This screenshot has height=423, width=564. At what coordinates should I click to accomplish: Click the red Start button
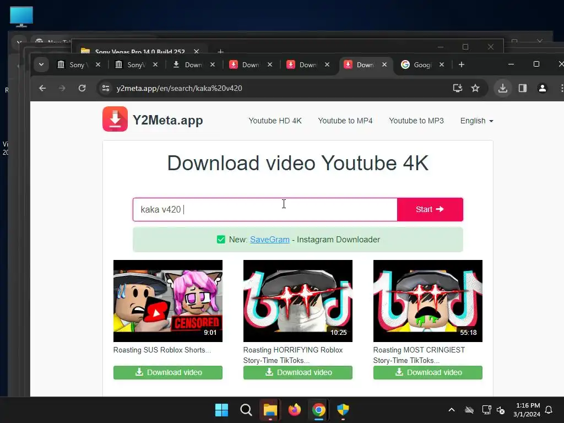click(430, 209)
